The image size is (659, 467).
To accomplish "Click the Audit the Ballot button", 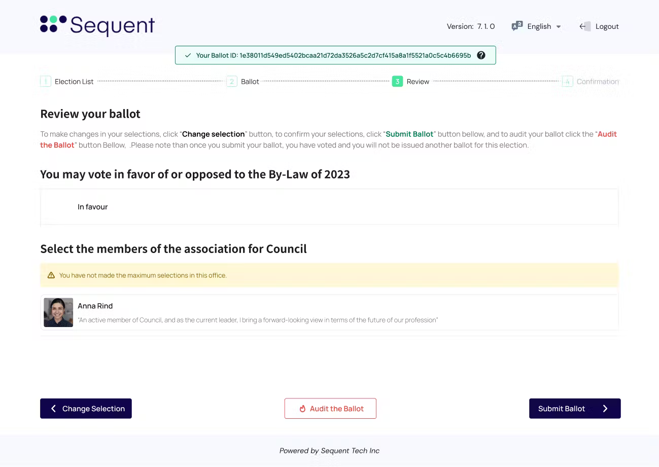I will (330, 408).
